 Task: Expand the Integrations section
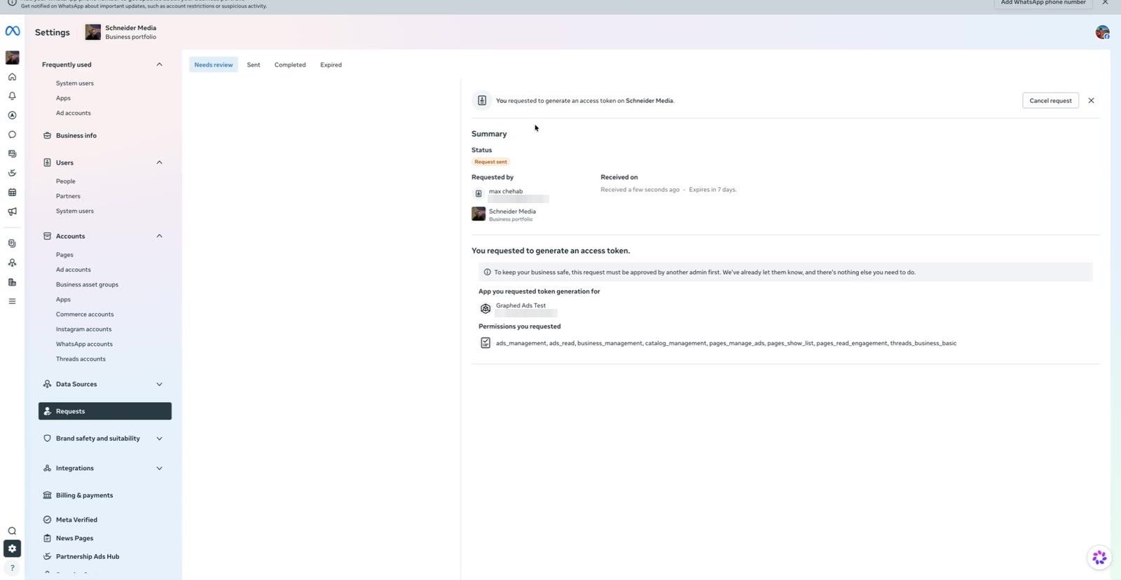(159, 468)
